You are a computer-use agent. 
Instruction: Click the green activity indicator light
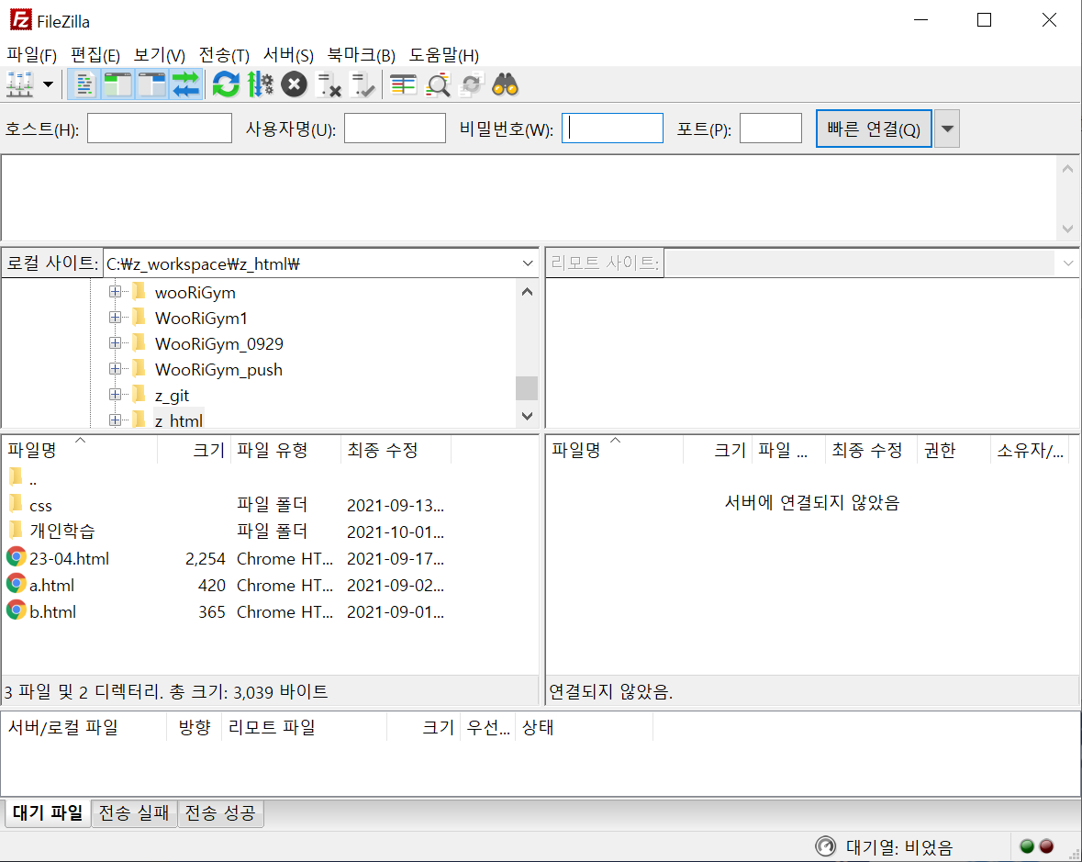click(1026, 846)
